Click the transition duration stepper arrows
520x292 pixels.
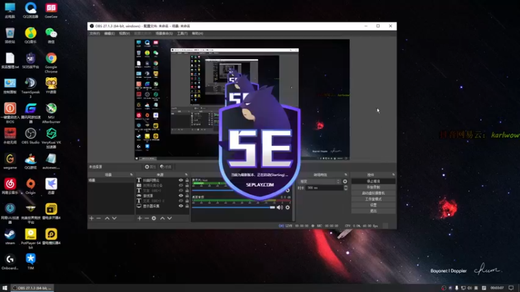[346, 188]
